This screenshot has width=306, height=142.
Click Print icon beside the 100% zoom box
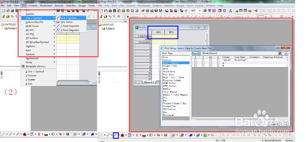[205, 11]
